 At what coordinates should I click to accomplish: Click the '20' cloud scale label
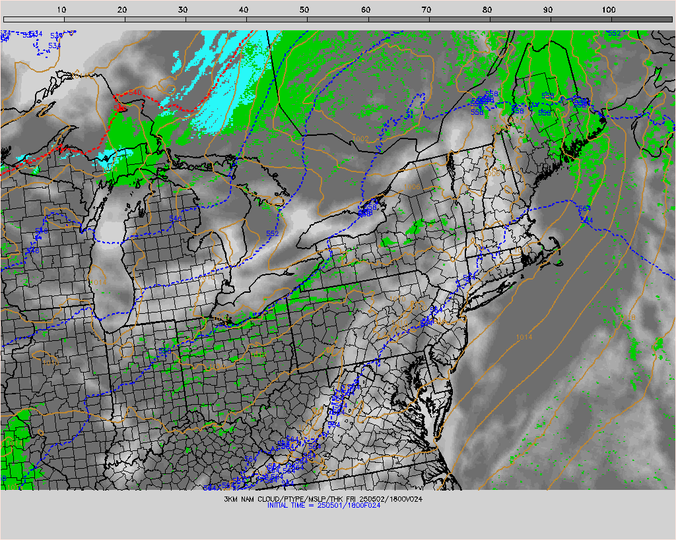[122, 9]
